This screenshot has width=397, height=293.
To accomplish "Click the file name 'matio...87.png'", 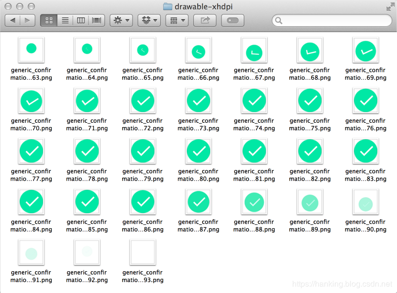I will point(198,229).
